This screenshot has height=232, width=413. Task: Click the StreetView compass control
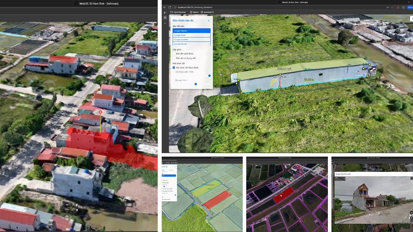coord(411,212)
